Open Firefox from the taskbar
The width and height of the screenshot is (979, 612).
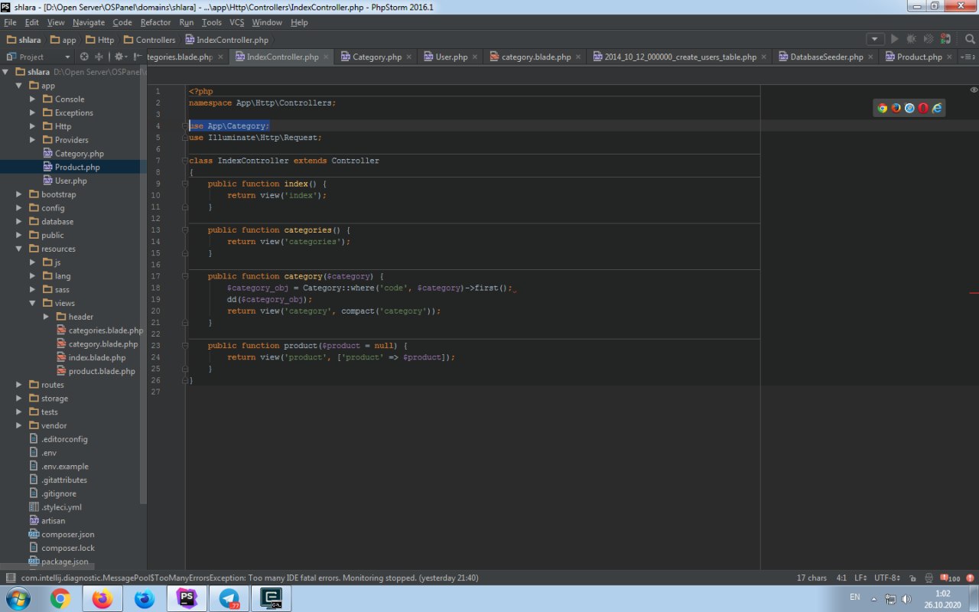[102, 599]
